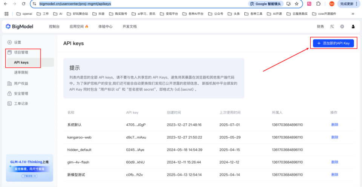The image size is (362, 187).
Task: Open Google 智能镜头 lens button
Action: point(266,4)
